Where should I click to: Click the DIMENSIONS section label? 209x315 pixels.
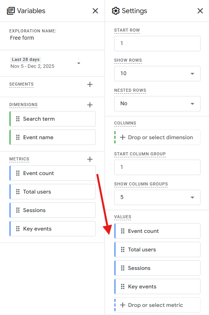[23, 104]
